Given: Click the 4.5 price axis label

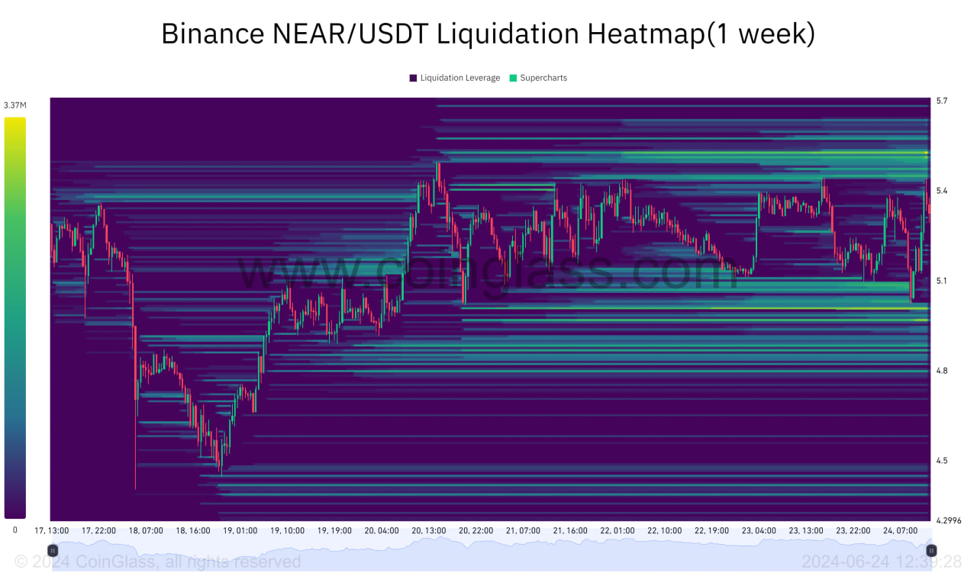Looking at the screenshot, I should point(941,461).
